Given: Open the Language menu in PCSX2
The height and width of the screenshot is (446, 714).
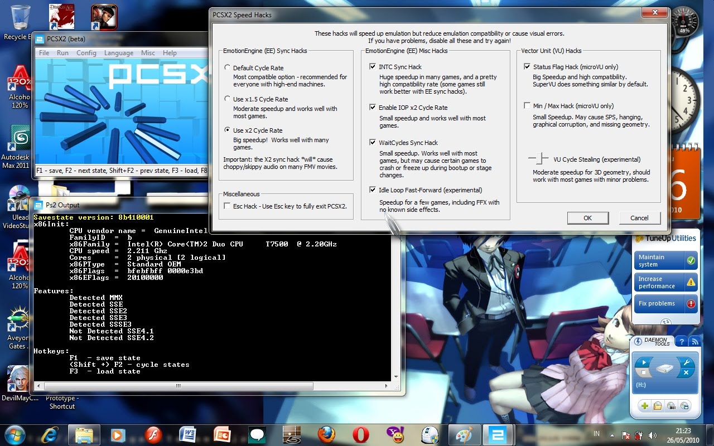Looking at the screenshot, I should pyautogui.click(x=119, y=53).
